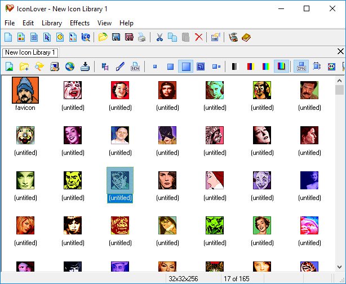Toggle the nested squares size button
This screenshot has width=346, height=284.
(x=201, y=66)
